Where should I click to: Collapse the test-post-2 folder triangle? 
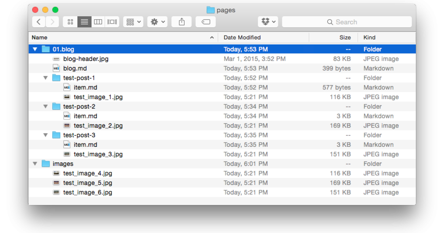[x=46, y=107]
